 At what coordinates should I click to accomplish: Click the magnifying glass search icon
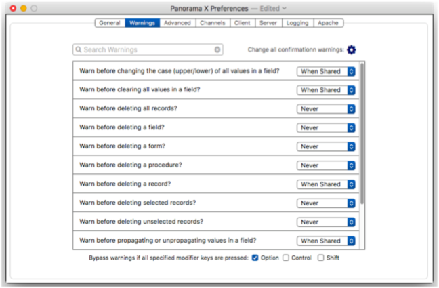(x=79, y=49)
